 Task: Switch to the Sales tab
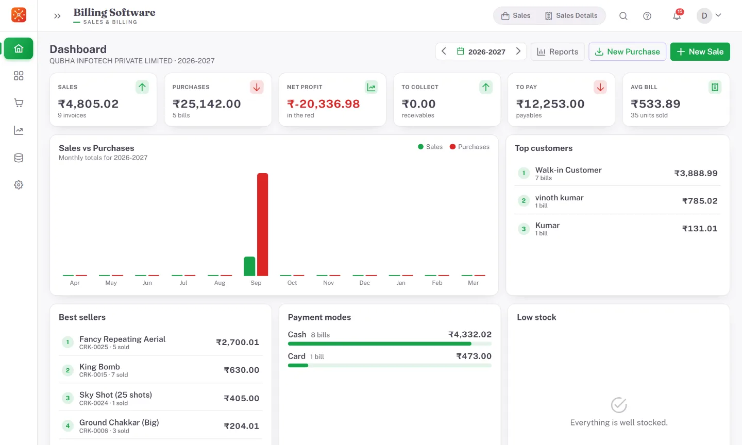[x=516, y=15]
